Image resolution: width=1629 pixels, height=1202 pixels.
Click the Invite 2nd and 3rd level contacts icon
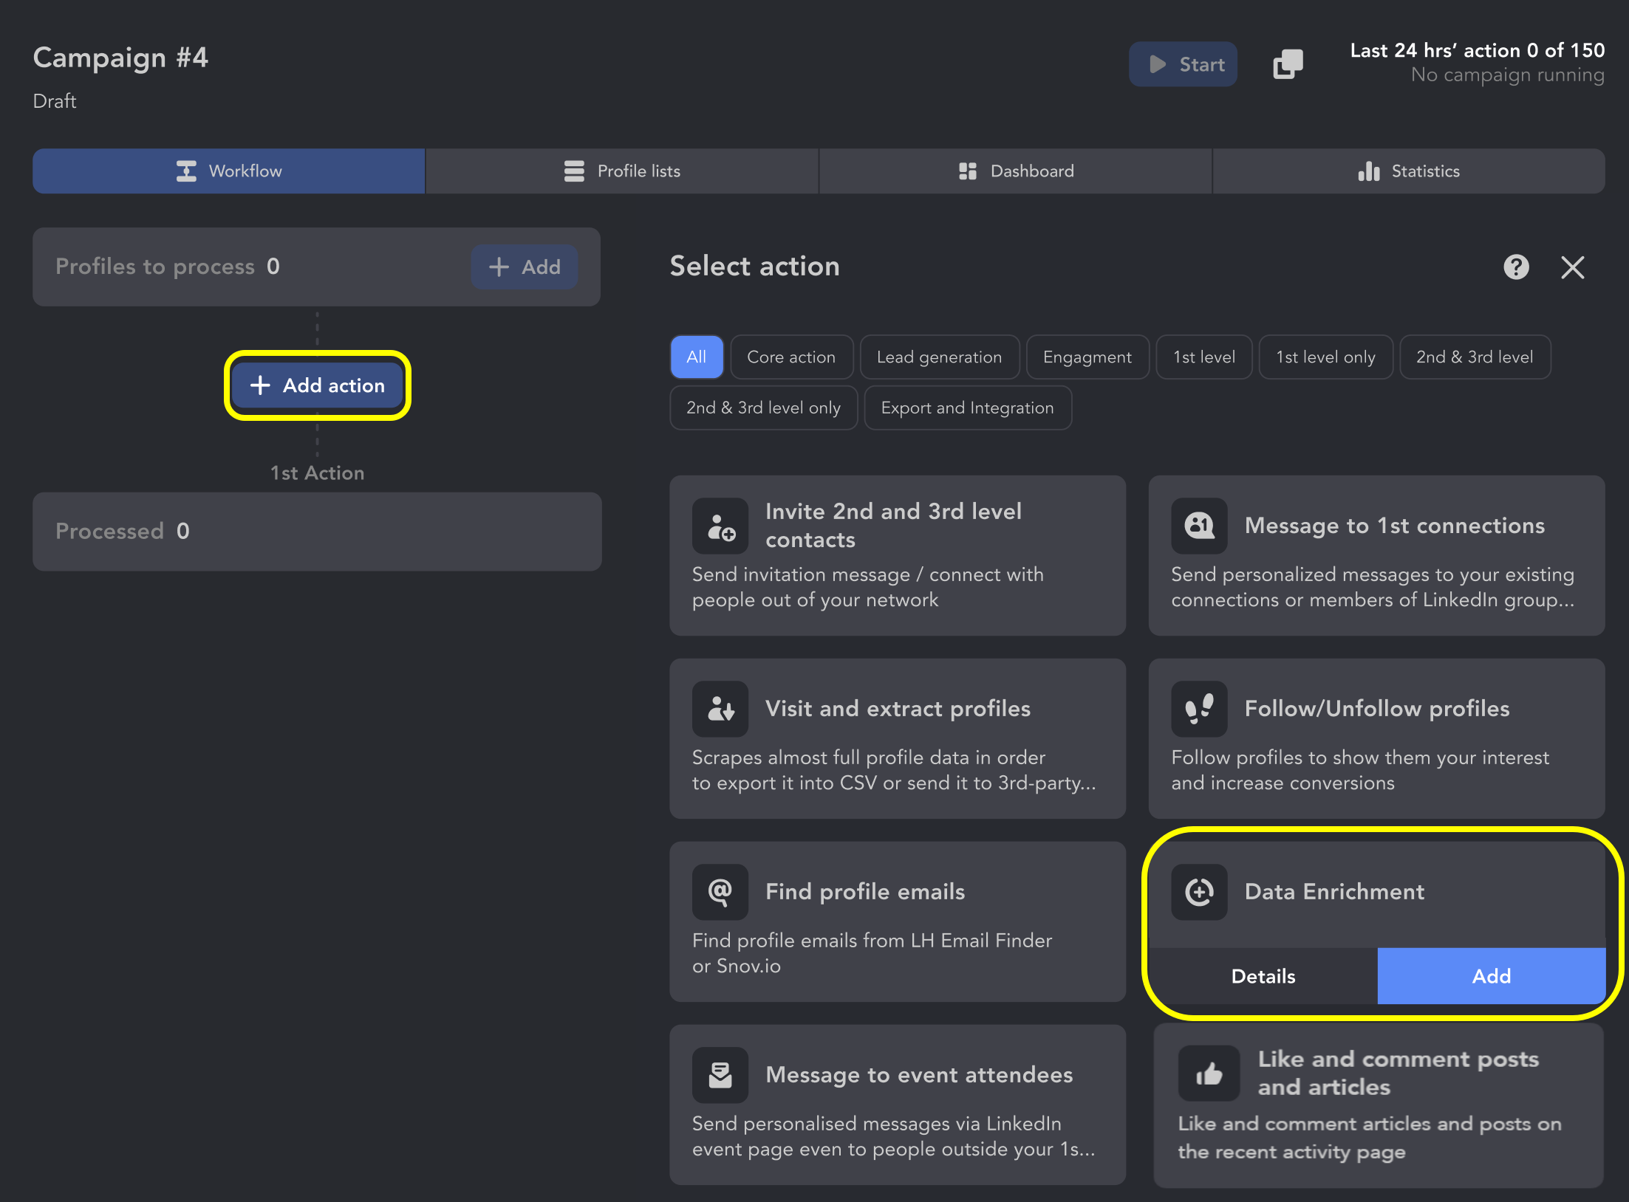(720, 526)
